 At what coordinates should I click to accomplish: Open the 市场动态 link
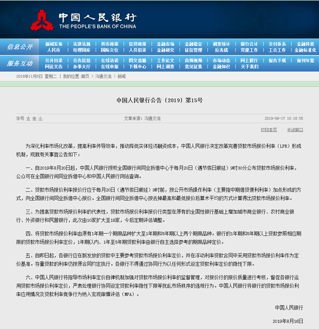click(221, 61)
